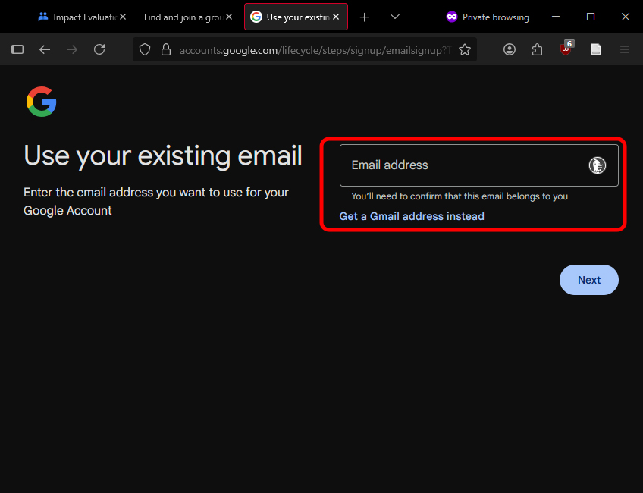Bookmark this page with the star
Viewport: 643px width, 493px height.
coord(465,50)
